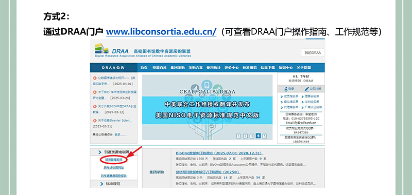Open the 采购方案 menu item
Image resolution: width=412 pixels, height=195 pixels.
pyautogui.click(x=196, y=68)
